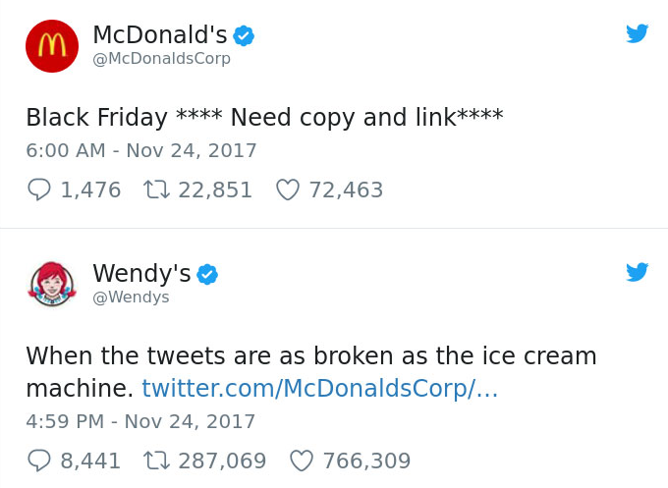Click Wendy's verified badge checkmark
668x488 pixels.
click(x=207, y=274)
